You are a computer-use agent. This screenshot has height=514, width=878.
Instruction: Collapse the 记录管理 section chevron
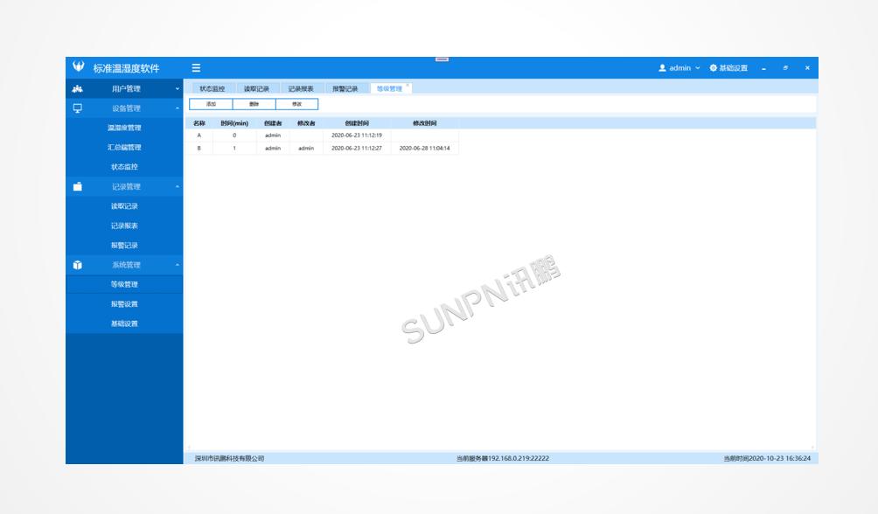tap(177, 187)
